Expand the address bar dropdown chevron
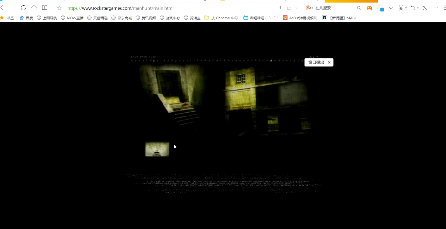 (297, 8)
